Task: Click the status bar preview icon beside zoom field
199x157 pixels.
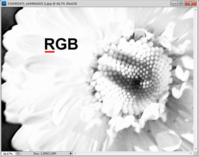Action: [x=18, y=154]
